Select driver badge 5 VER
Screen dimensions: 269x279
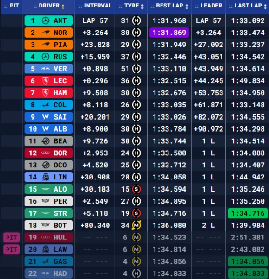(x=48, y=69)
